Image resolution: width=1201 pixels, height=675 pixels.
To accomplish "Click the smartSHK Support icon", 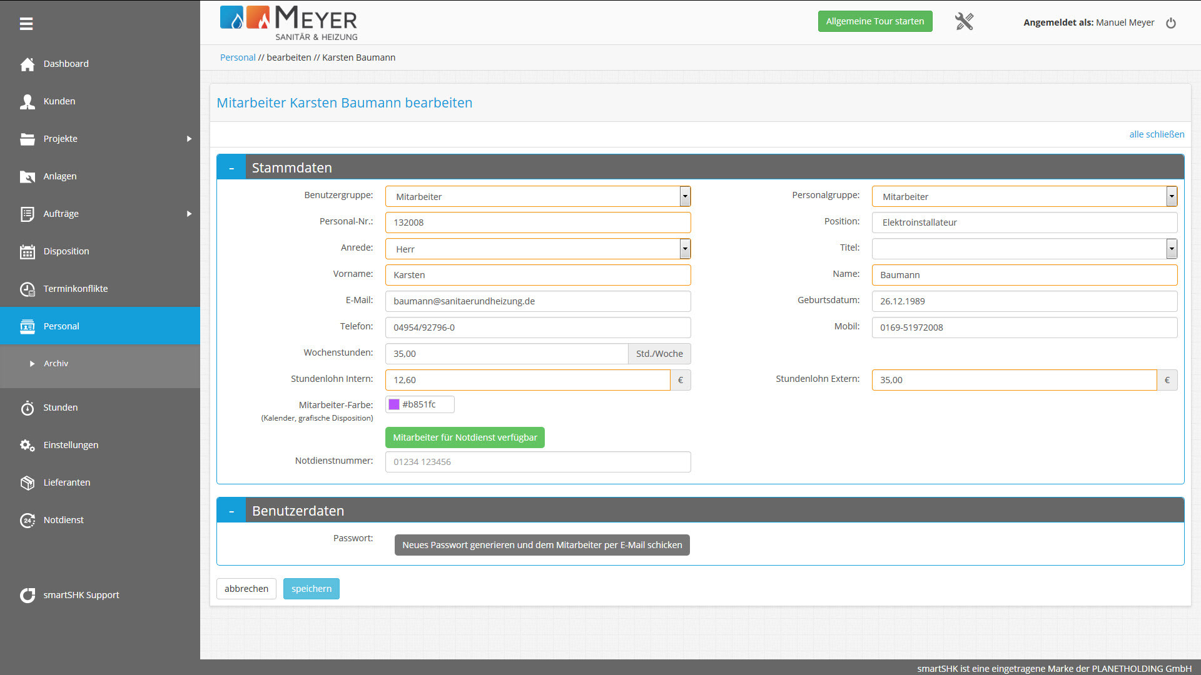I will click(x=27, y=595).
